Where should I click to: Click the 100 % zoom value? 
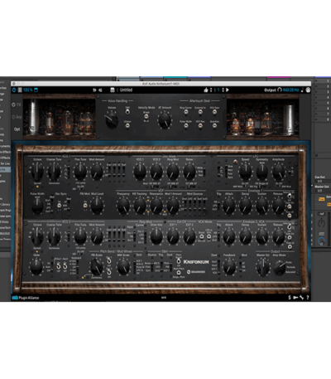[28, 90]
